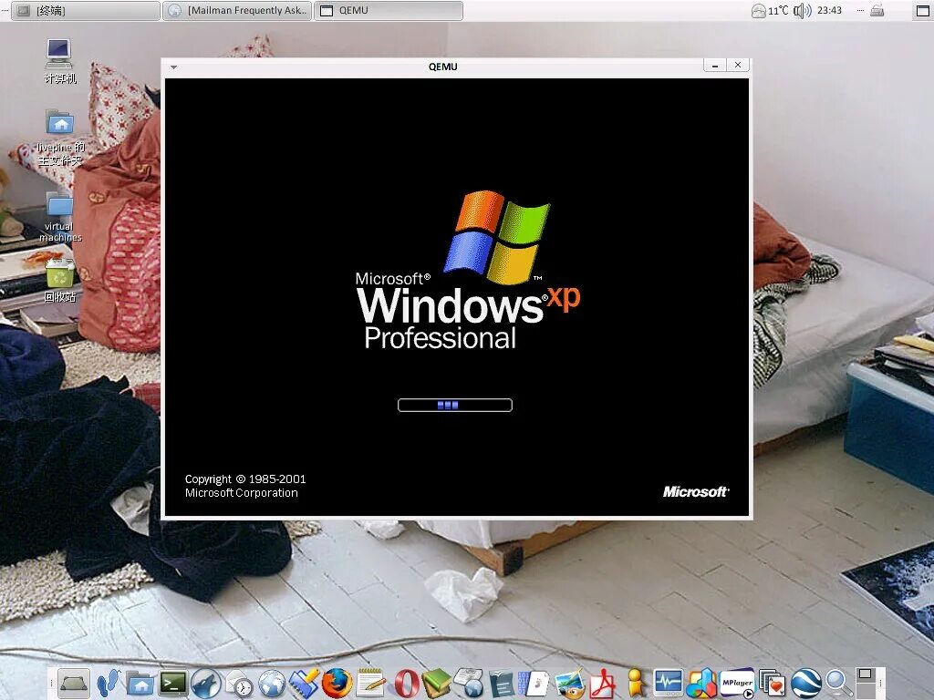This screenshot has height=700, width=934.
Task: Click the keyboard input method tray icon
Action: pyautogui.click(x=877, y=10)
